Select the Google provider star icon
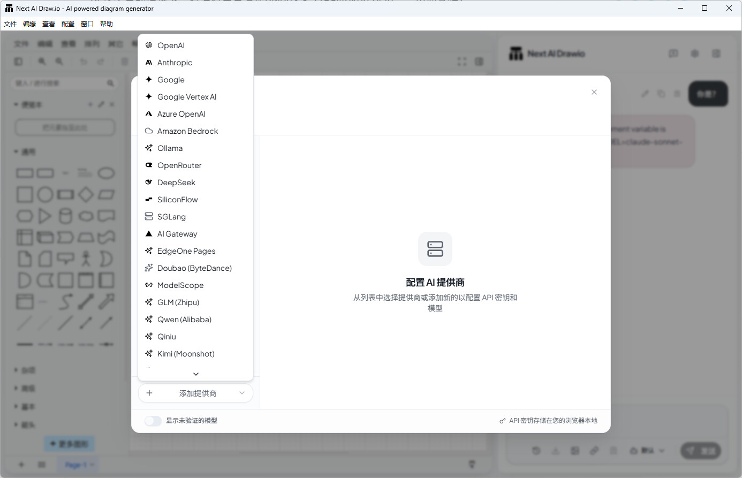The width and height of the screenshot is (742, 478). 149,80
